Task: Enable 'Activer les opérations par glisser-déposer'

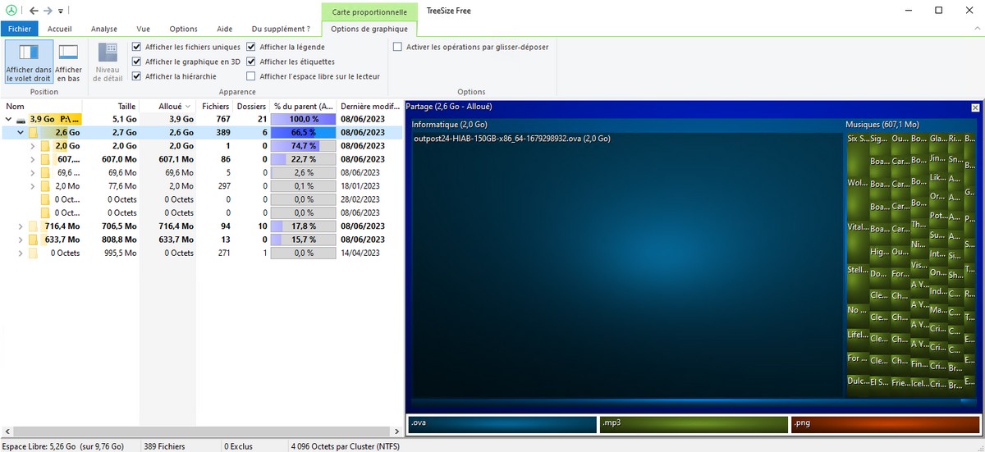Action: point(398,47)
